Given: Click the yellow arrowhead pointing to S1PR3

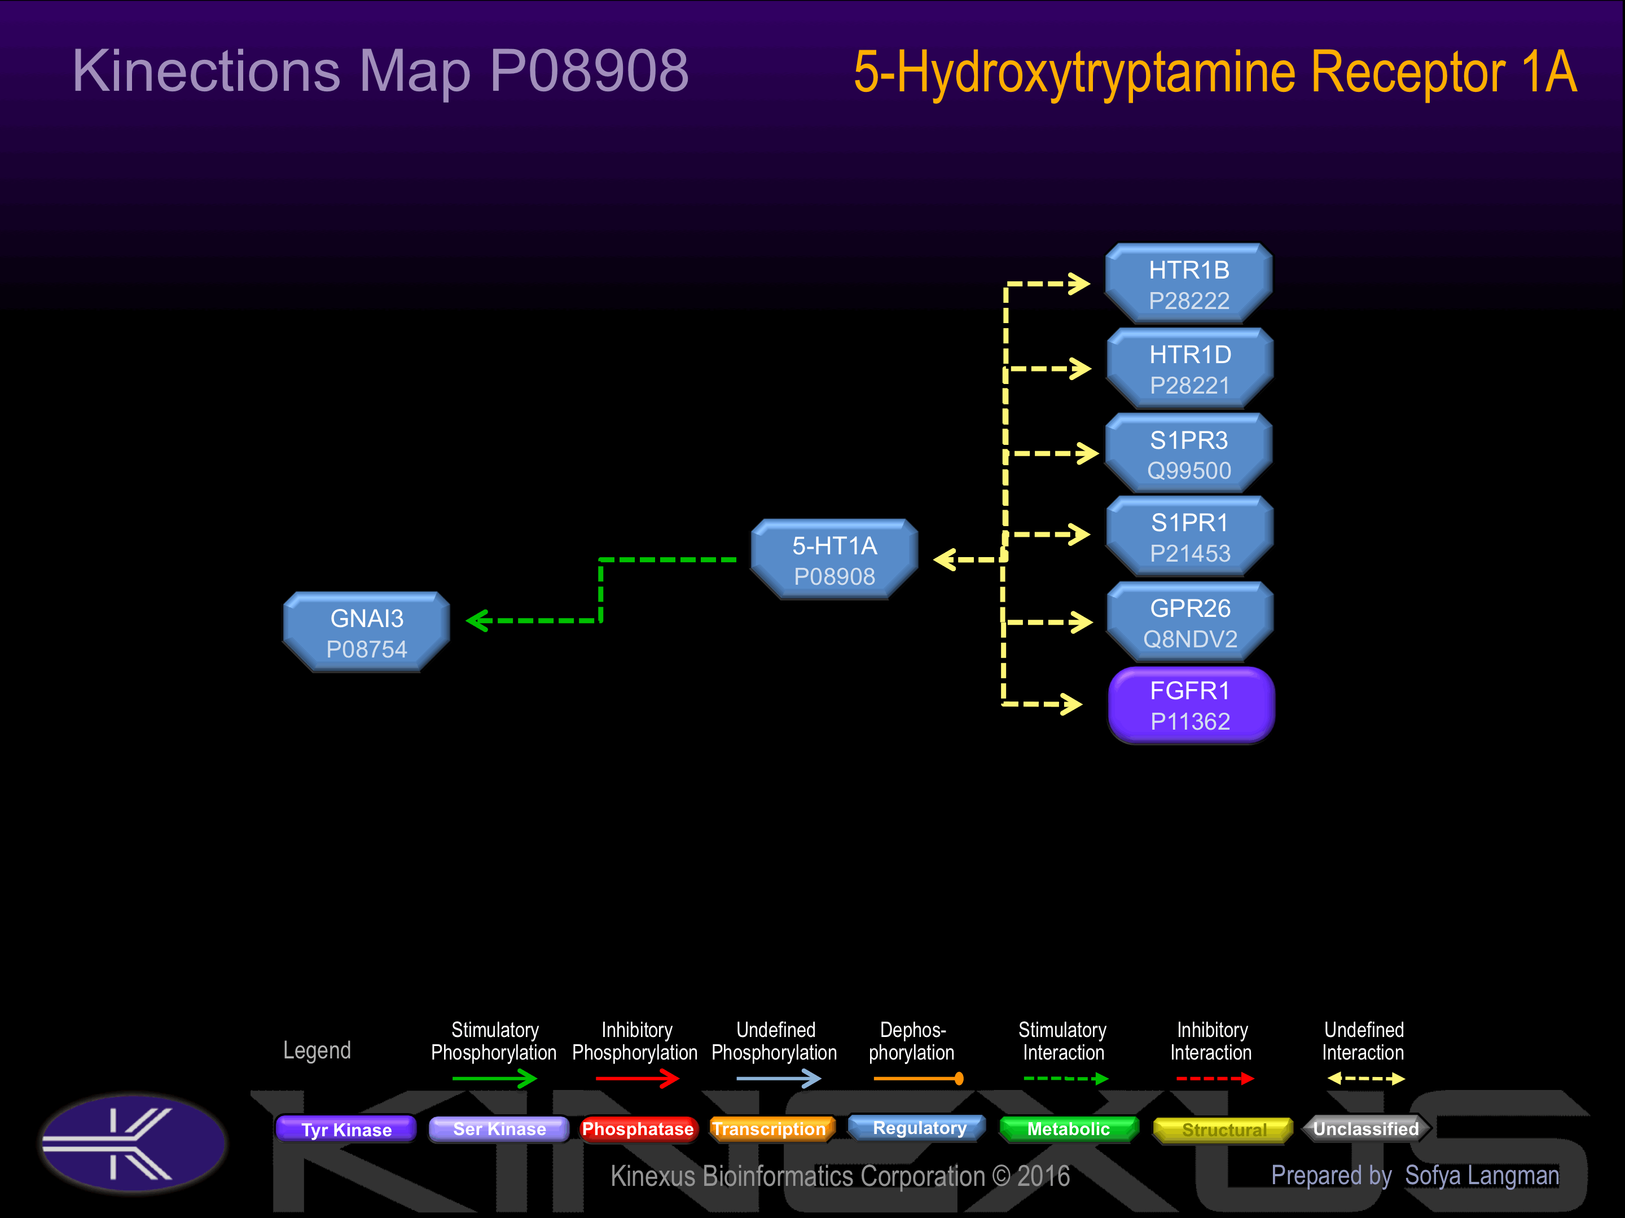Looking at the screenshot, I should 1087,454.
